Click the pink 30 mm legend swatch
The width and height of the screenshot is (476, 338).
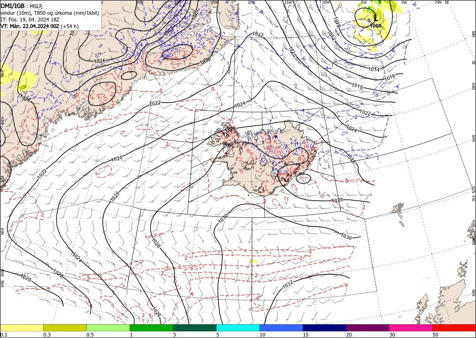click(x=411, y=328)
